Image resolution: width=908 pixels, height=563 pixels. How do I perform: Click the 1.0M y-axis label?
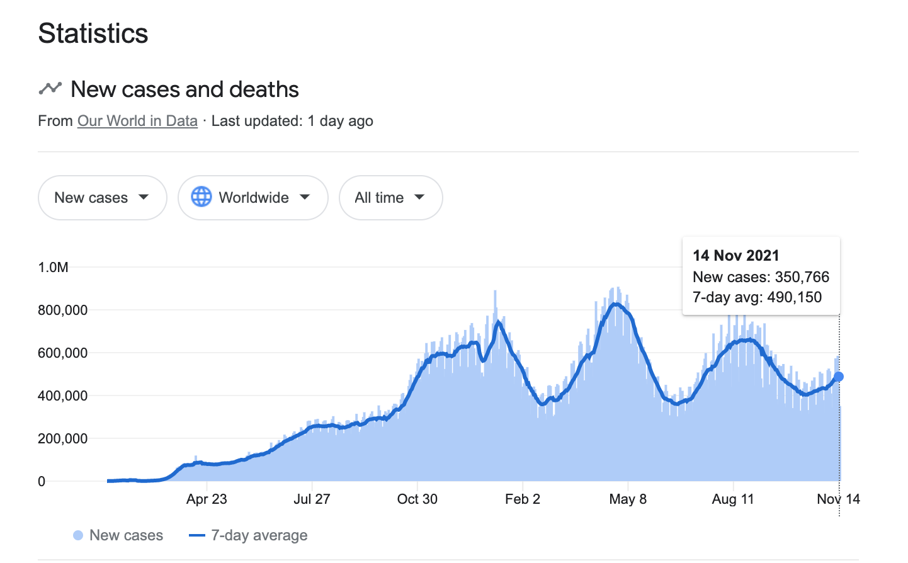(x=54, y=268)
